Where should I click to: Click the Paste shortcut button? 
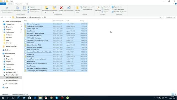pos(33,12)
